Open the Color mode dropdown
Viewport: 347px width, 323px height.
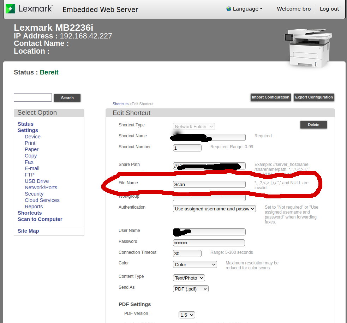[x=195, y=265]
